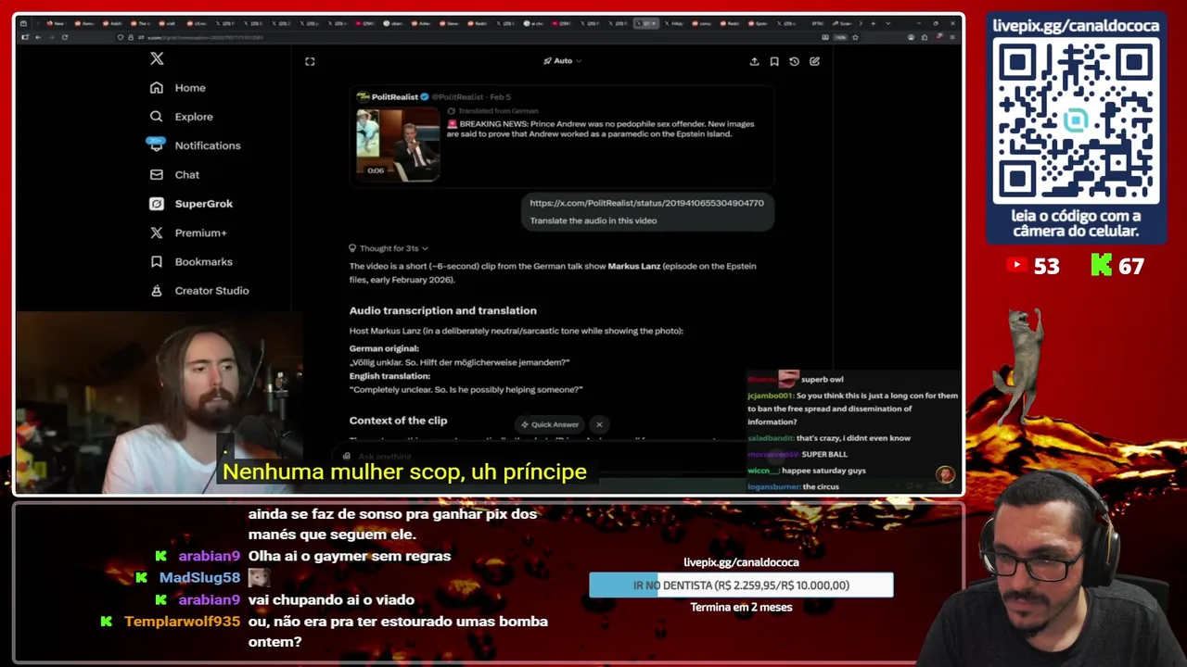Dismiss the Quick Answer popup with X
Screen dimensions: 1187x667
(x=599, y=424)
